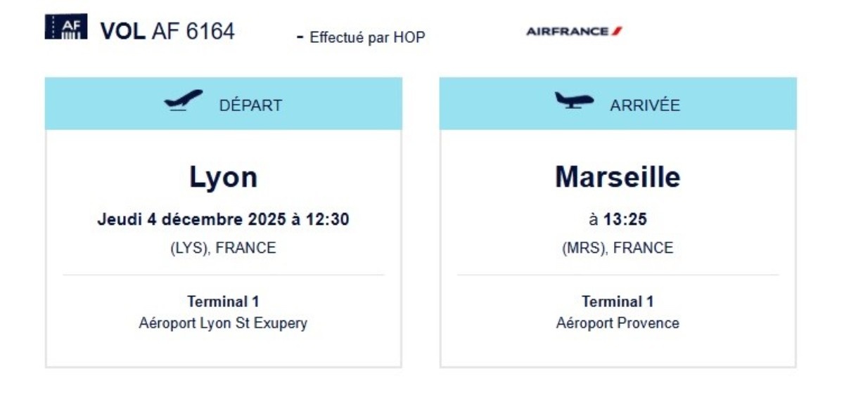Click Aéroport Lyon St Exupery text
844x404 pixels.
pyautogui.click(x=223, y=323)
